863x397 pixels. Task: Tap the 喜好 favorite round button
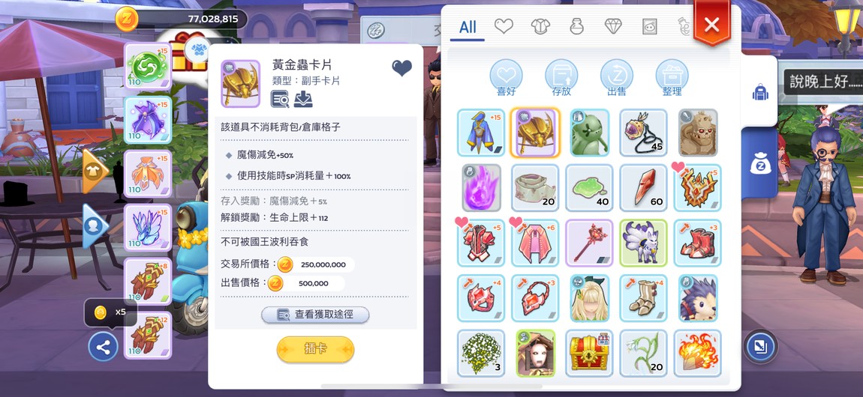click(x=506, y=78)
